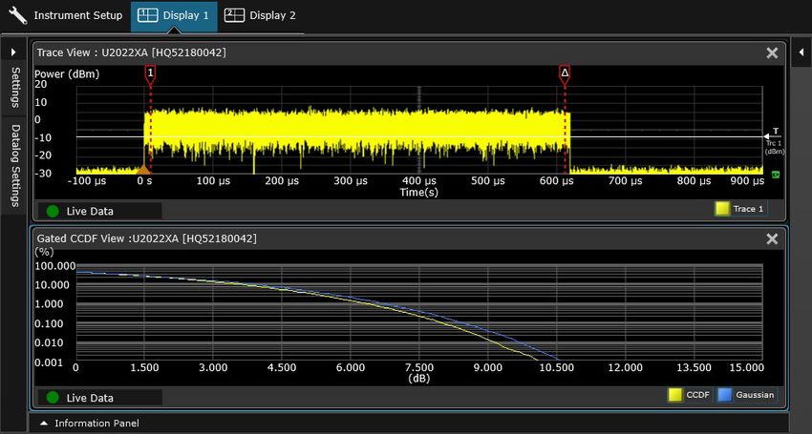The image size is (812, 434).
Task: Click the small green icon beside trace graph
Action: pos(776,175)
